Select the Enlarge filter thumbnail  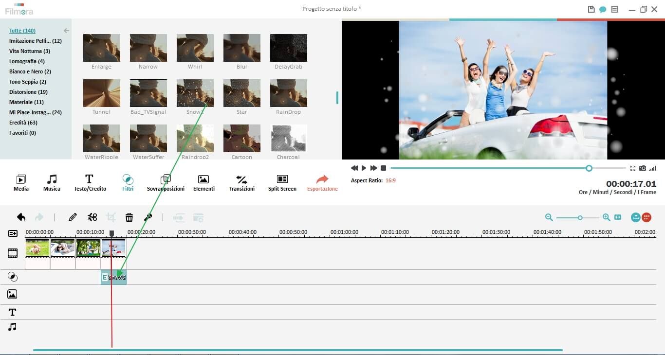(102, 48)
